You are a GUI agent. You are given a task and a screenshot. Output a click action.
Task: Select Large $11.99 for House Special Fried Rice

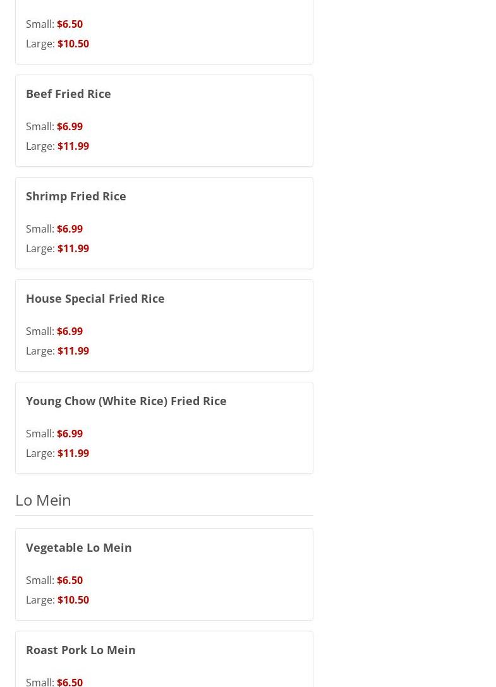(x=73, y=351)
